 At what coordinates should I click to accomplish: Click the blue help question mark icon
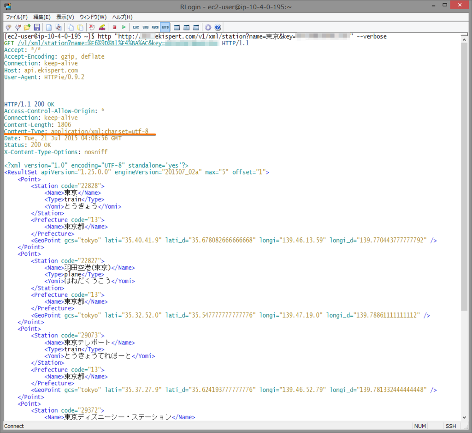218,27
